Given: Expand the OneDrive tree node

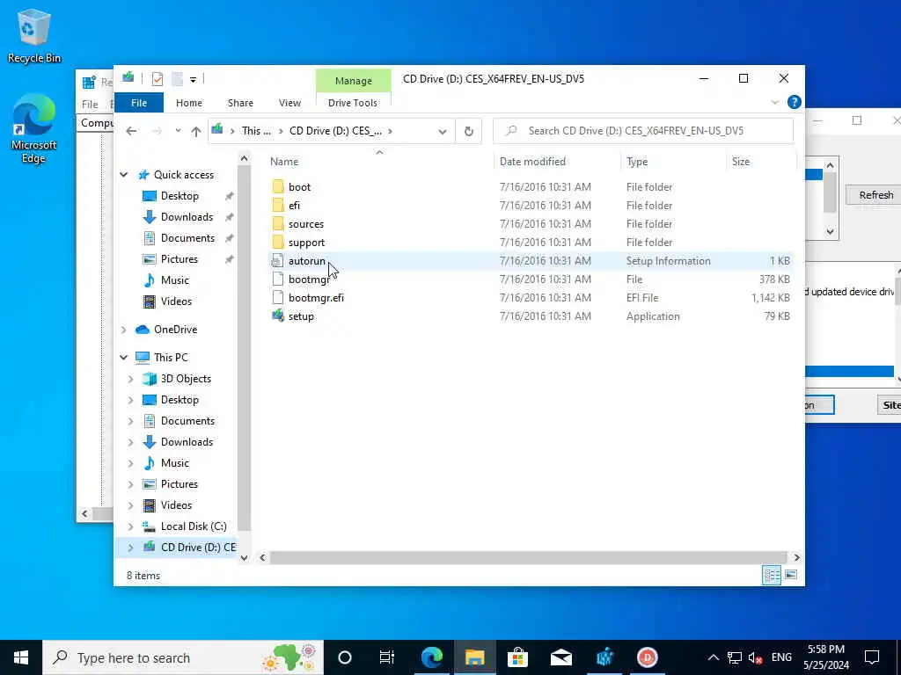Looking at the screenshot, I should [x=123, y=330].
